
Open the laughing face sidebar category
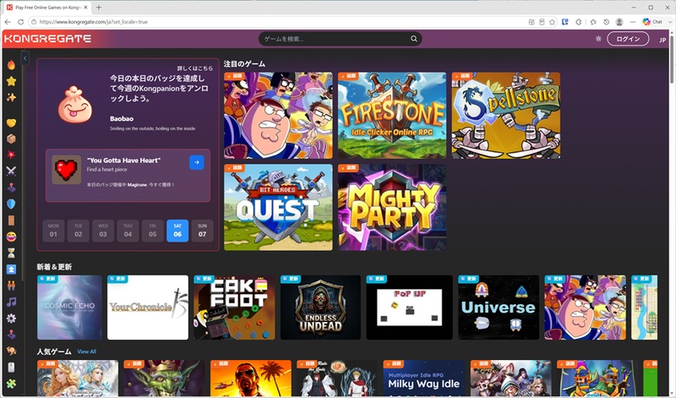[x=11, y=237]
